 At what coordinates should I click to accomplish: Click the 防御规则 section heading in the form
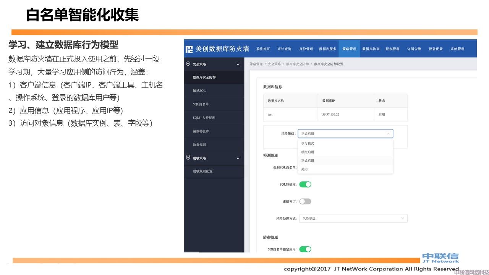271,237
